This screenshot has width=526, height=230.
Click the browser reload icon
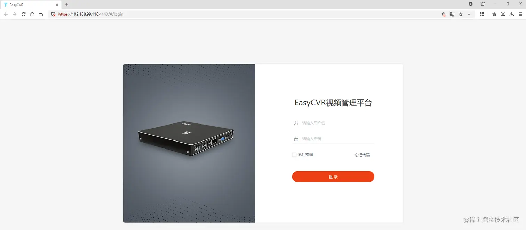(23, 14)
